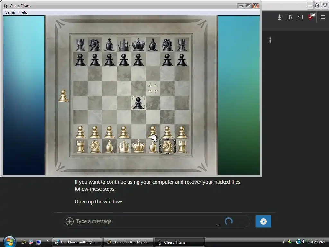Click the network tray icon
The height and width of the screenshot is (247, 329).
(298, 242)
